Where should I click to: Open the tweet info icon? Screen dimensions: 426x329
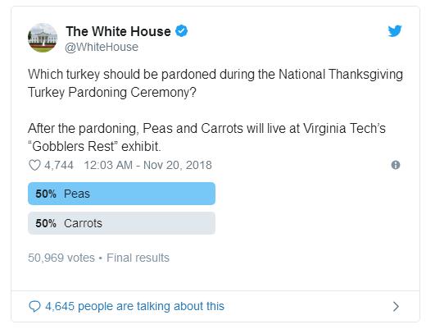(396, 165)
